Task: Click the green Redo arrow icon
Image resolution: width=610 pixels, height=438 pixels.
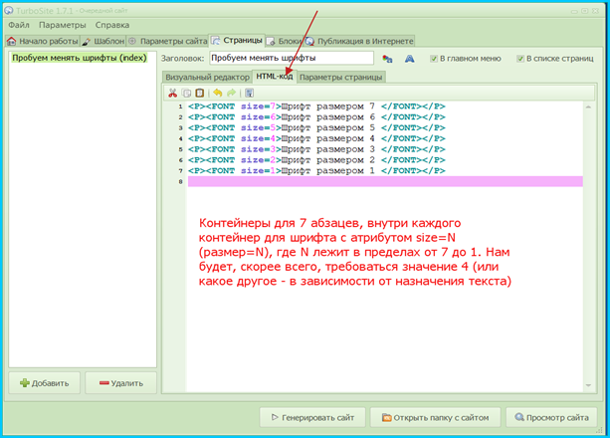Action: (232, 93)
